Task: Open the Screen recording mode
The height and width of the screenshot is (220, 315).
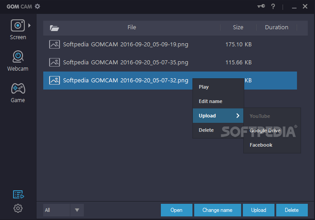Action: coord(18,30)
